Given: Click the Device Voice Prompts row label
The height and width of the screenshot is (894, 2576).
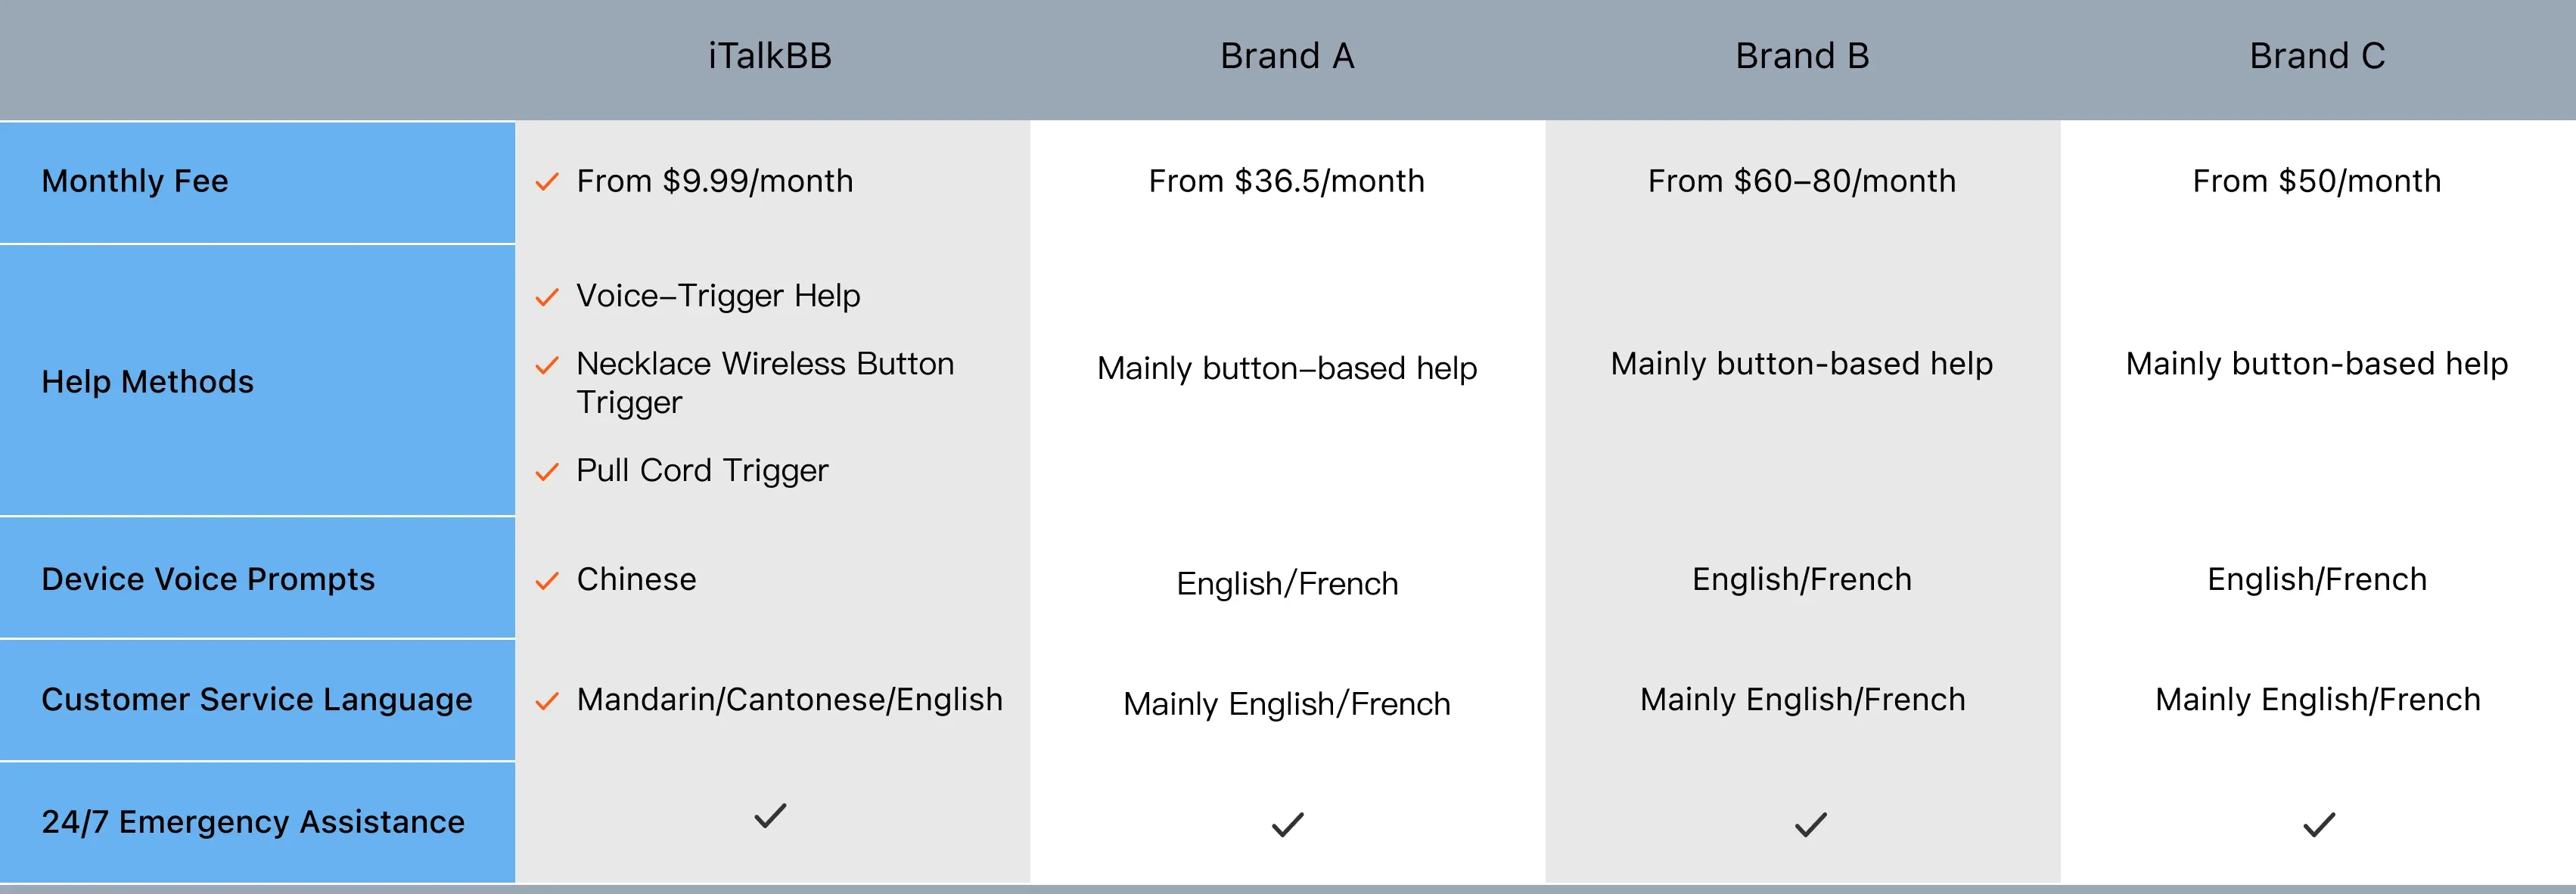Looking at the screenshot, I should 208,579.
